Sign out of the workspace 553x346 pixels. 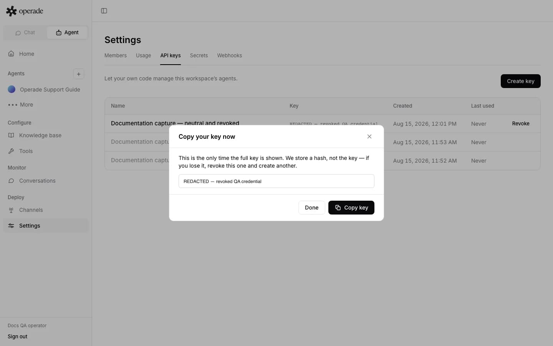[x=17, y=336]
